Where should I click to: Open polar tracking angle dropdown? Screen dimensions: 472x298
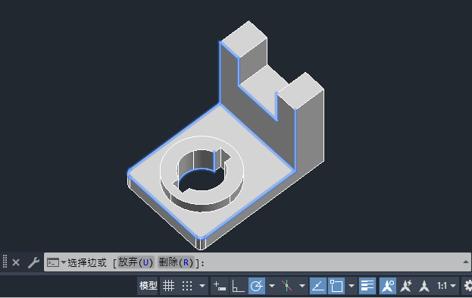pos(272,285)
